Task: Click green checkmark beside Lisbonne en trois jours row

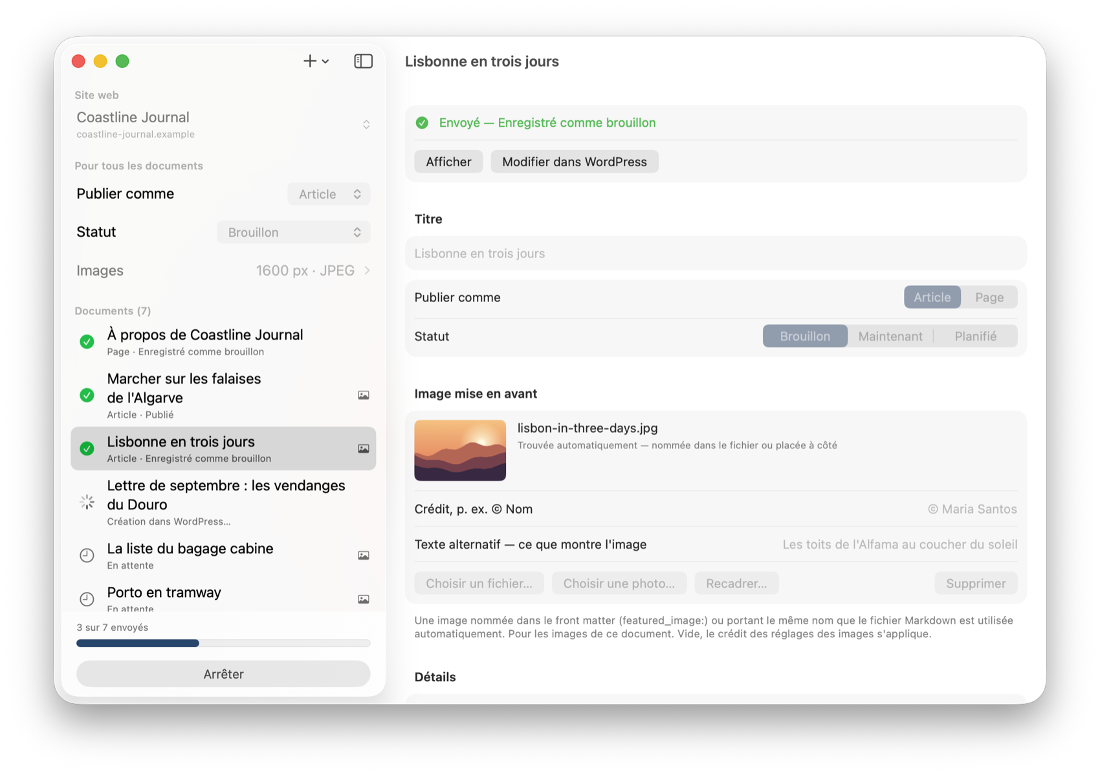Action: point(87,448)
